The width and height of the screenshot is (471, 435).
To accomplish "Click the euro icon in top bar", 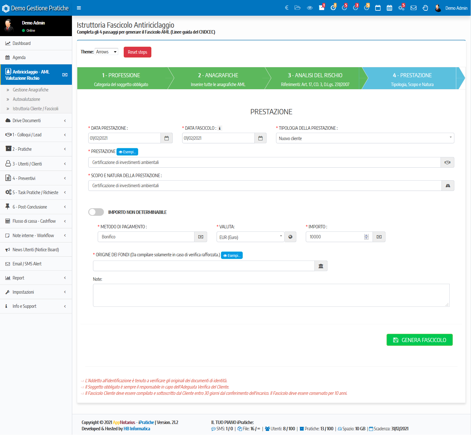I will click(x=287, y=8).
